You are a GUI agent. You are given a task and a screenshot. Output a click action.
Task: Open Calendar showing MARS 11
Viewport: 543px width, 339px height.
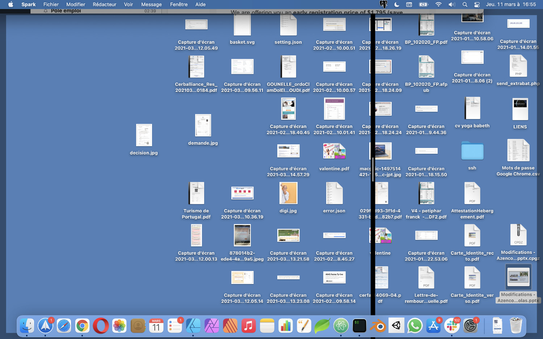(156, 326)
